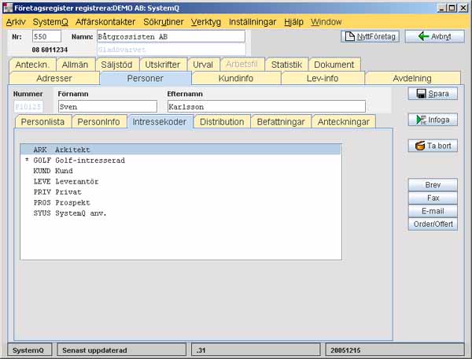Click the Brev button
Screen dimensions: 472x359
433,185
